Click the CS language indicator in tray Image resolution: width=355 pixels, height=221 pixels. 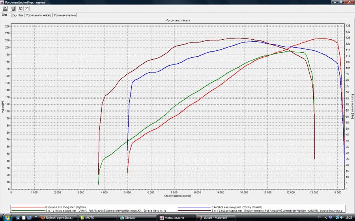319,217
